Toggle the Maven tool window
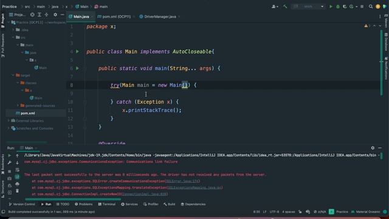The image size is (389, 219). click(386, 21)
